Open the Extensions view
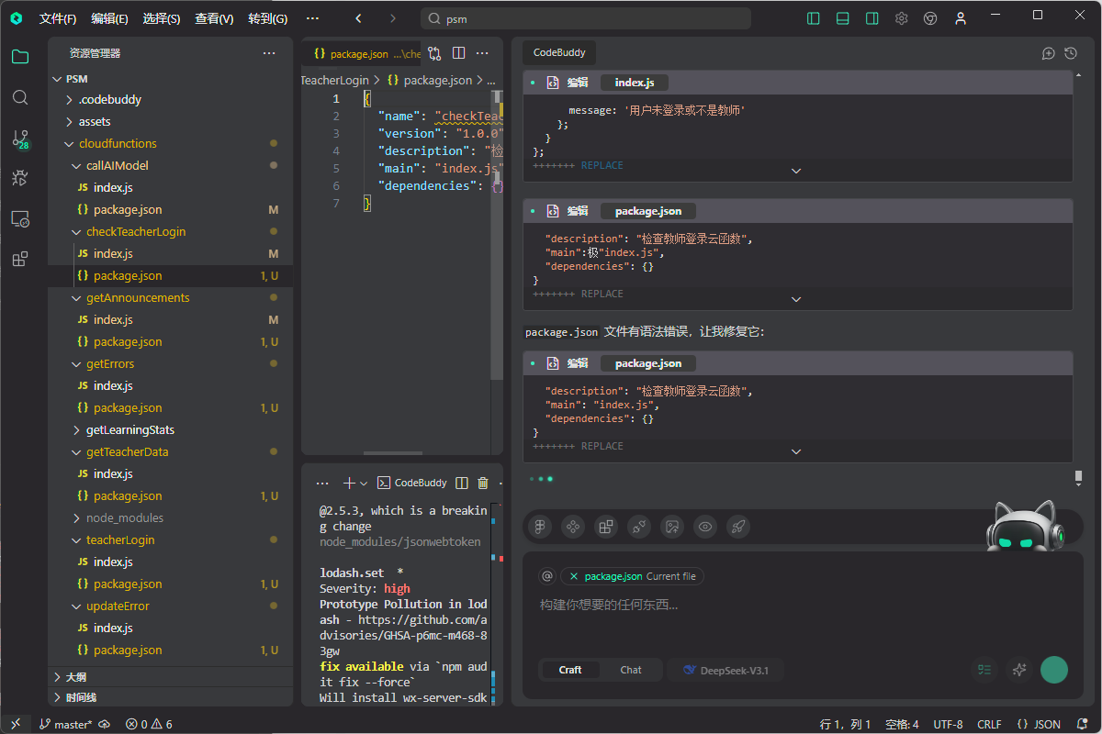The image size is (1102, 734). click(x=20, y=259)
